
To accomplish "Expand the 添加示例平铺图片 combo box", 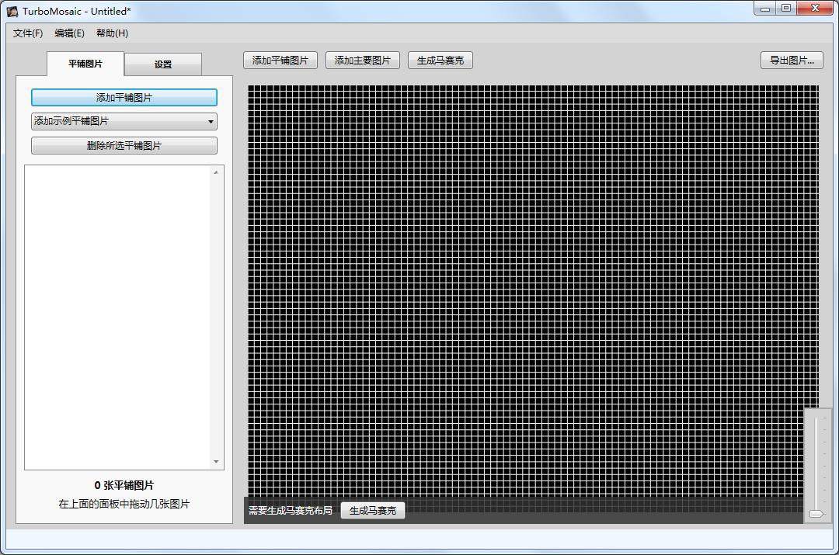I will (124, 121).
